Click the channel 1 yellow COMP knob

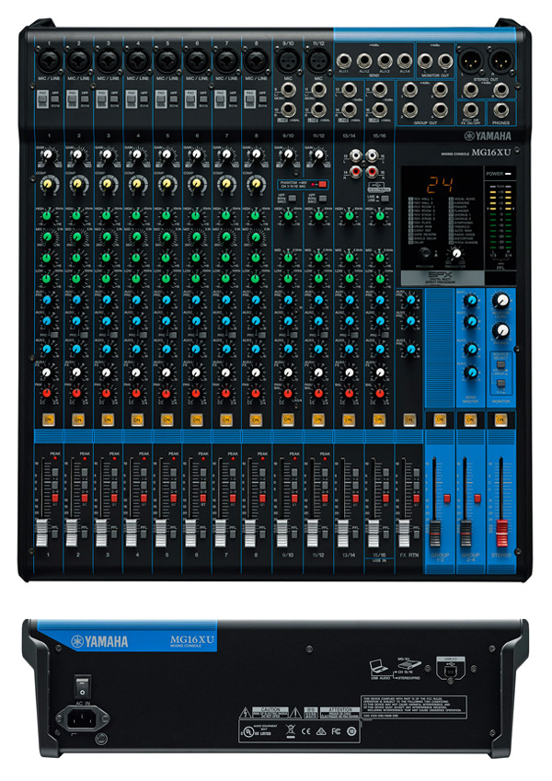click(47, 184)
